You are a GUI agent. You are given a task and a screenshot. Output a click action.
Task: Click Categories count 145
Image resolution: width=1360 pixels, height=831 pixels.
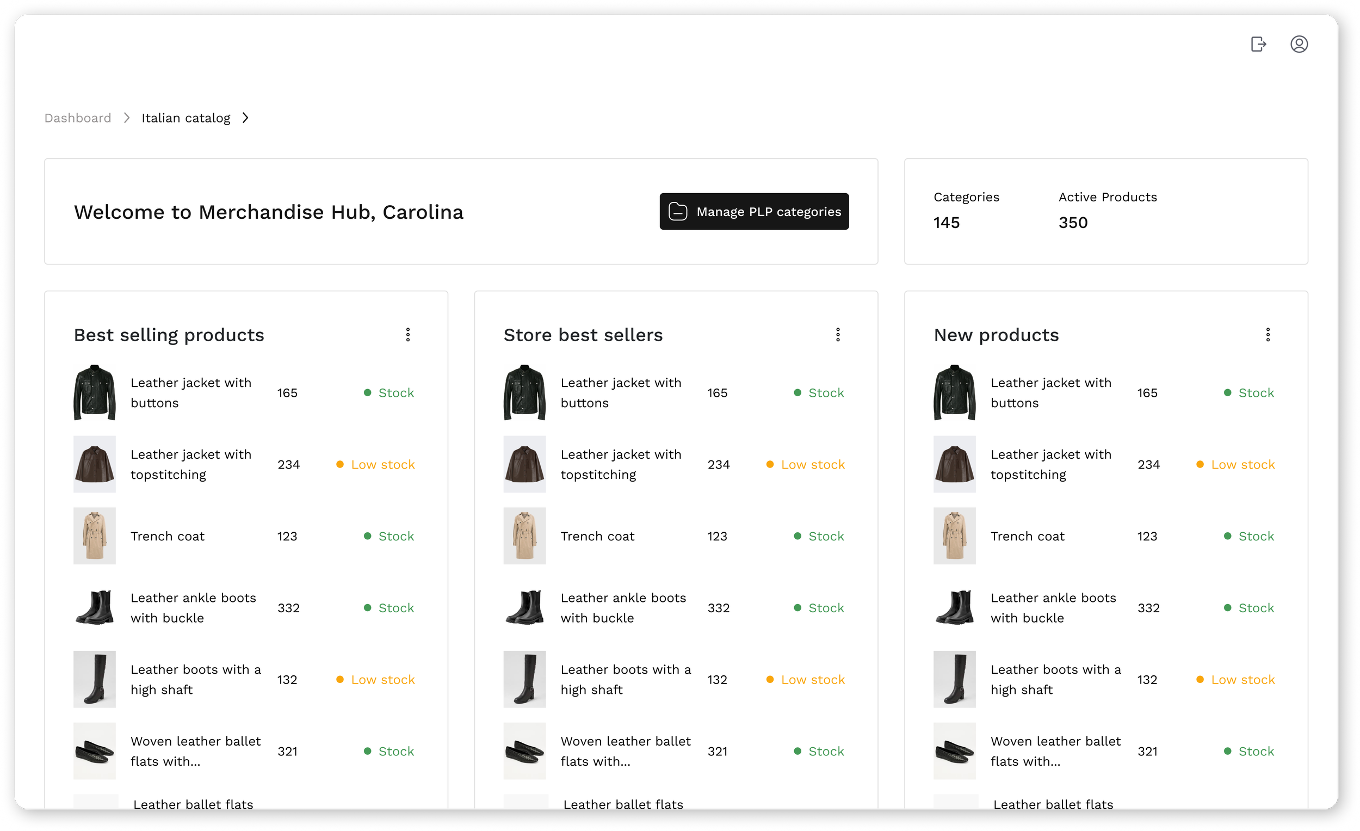point(946,223)
